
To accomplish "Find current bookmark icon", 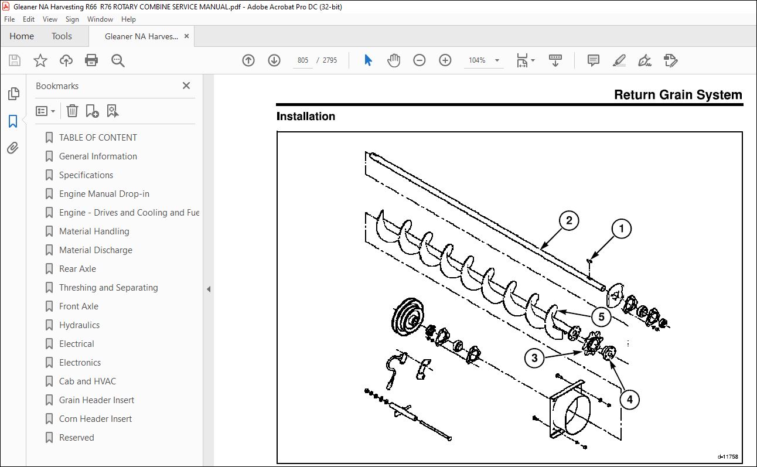I will (113, 111).
